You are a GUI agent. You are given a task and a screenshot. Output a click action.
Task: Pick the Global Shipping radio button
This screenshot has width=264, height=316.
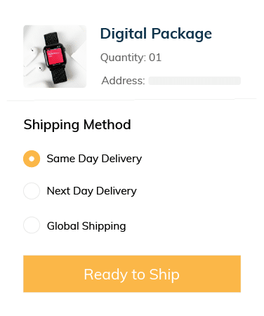pos(32,225)
